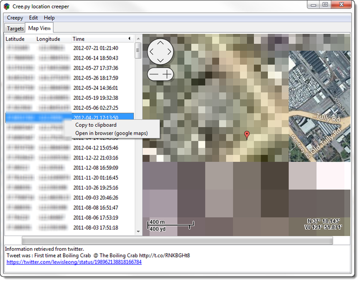The image size is (360, 282).
Task: Maximize the Cree.py window
Action: point(326,5)
